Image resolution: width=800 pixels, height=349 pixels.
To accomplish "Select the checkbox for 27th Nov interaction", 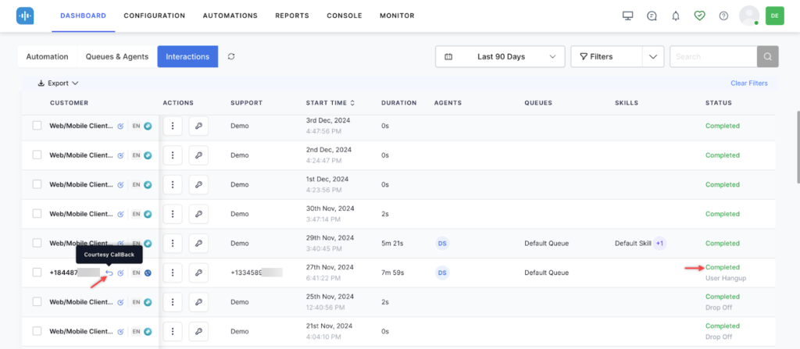I will (37, 272).
